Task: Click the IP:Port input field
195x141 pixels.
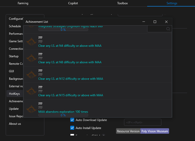Action: [x=143, y=122]
